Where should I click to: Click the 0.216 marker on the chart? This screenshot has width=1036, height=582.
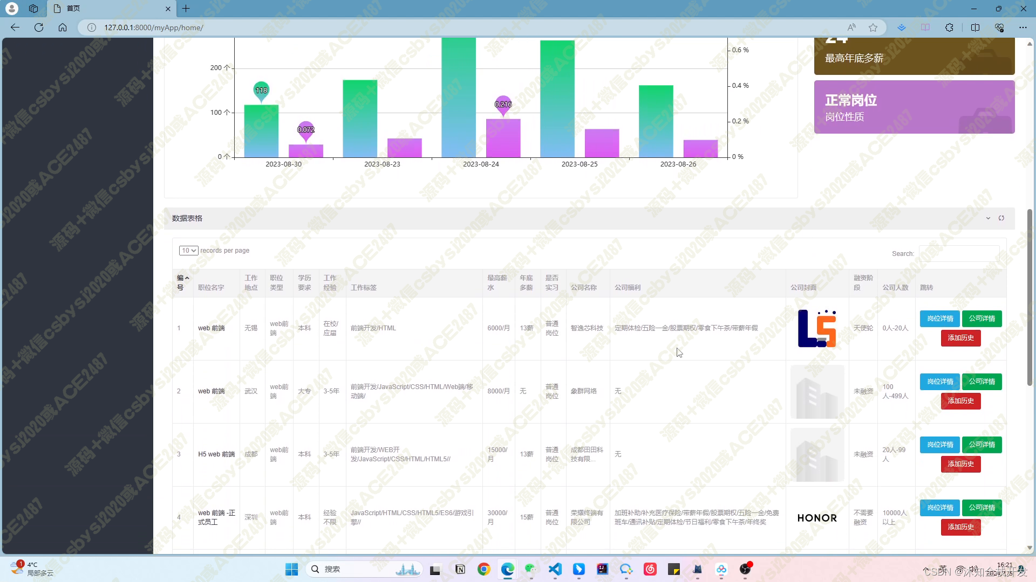pos(503,105)
